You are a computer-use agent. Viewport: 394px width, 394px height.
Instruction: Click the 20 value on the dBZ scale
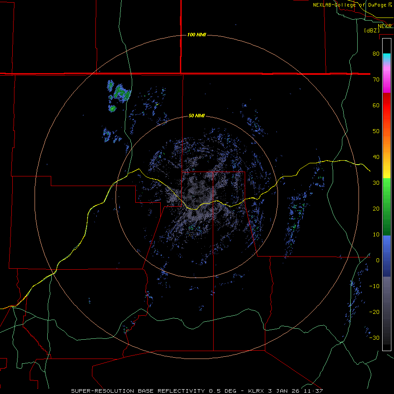(x=376, y=208)
